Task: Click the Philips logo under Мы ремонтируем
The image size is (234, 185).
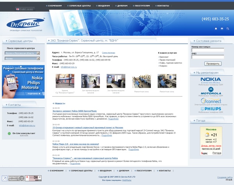Action: [211, 109]
